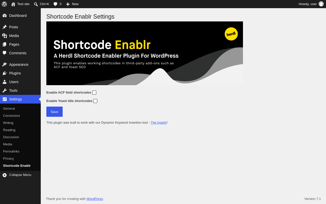Screen dimensions: 326x204
Task: Open the Appearance menu label
Action: coord(19,65)
